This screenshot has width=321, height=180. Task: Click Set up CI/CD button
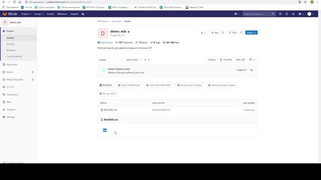click(107, 93)
